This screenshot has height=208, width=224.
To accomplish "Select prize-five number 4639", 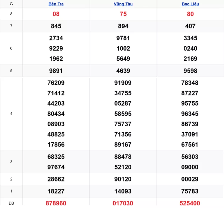I will [x=123, y=71].
